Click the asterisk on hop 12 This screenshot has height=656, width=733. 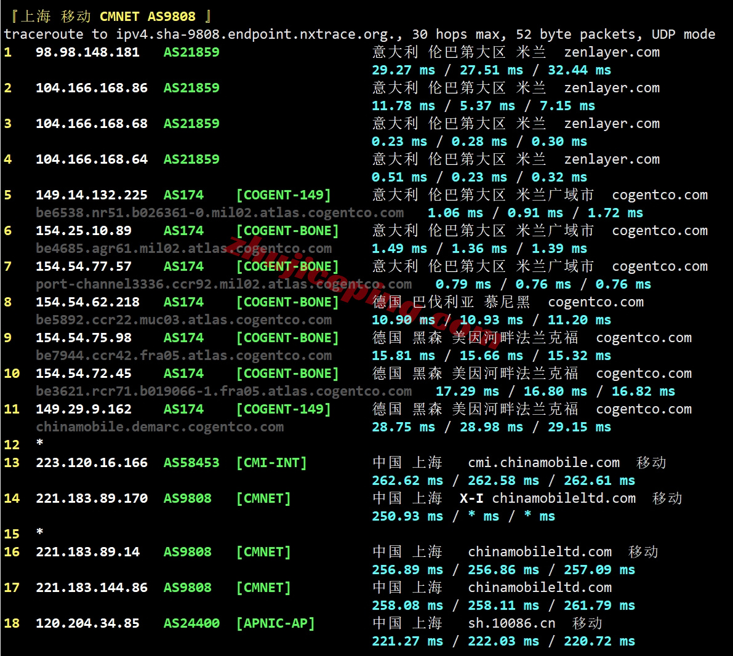(x=40, y=442)
